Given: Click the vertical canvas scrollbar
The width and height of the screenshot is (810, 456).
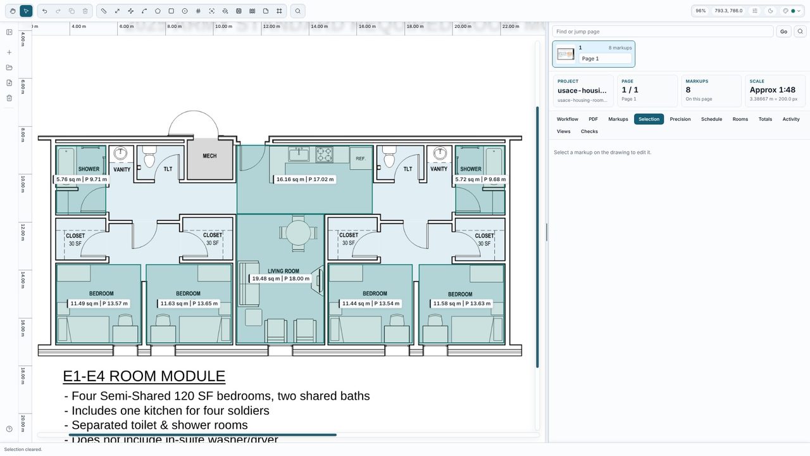Looking at the screenshot, I should click(x=538, y=237).
